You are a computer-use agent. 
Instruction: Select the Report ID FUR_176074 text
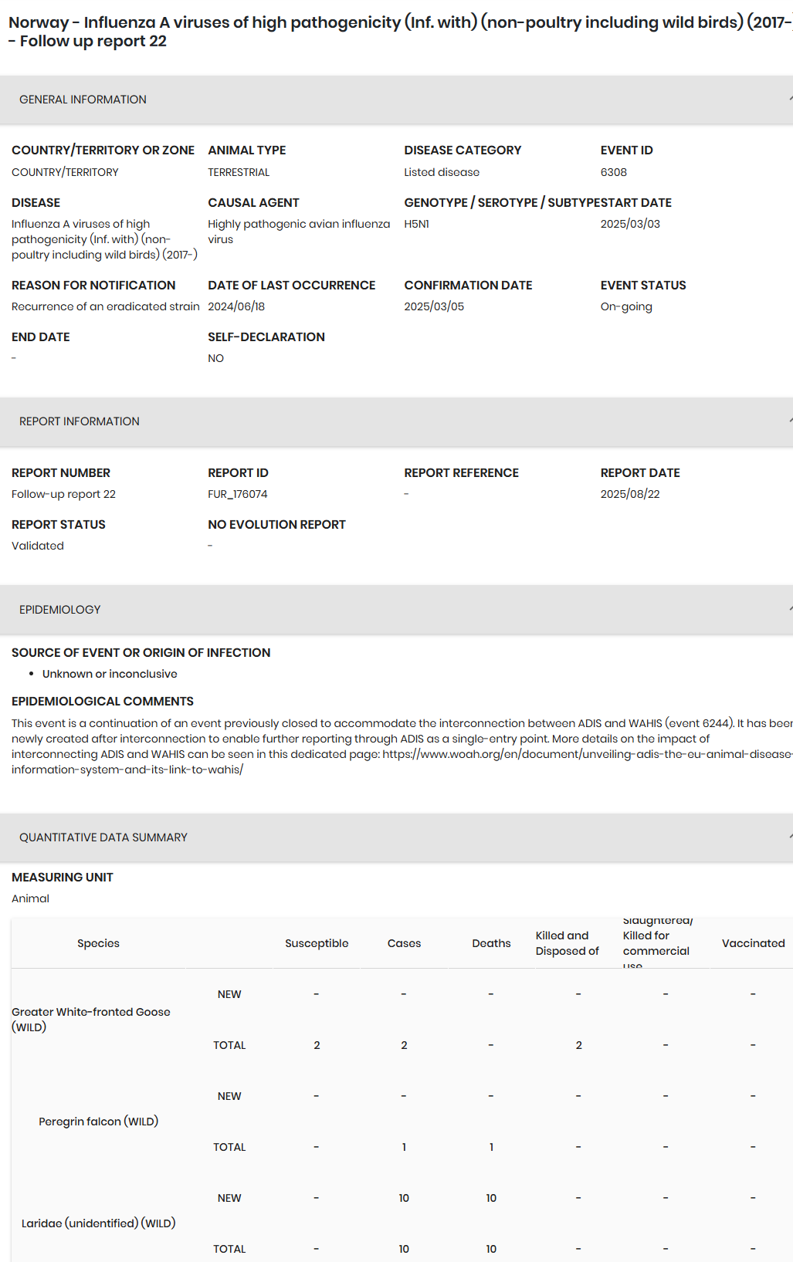pos(238,494)
